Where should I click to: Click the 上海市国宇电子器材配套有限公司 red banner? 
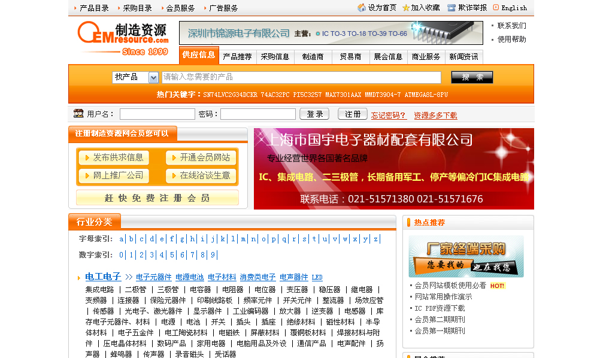(394, 169)
